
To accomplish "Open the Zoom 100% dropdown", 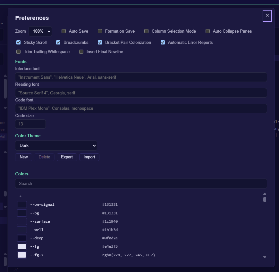I will coord(40,31).
